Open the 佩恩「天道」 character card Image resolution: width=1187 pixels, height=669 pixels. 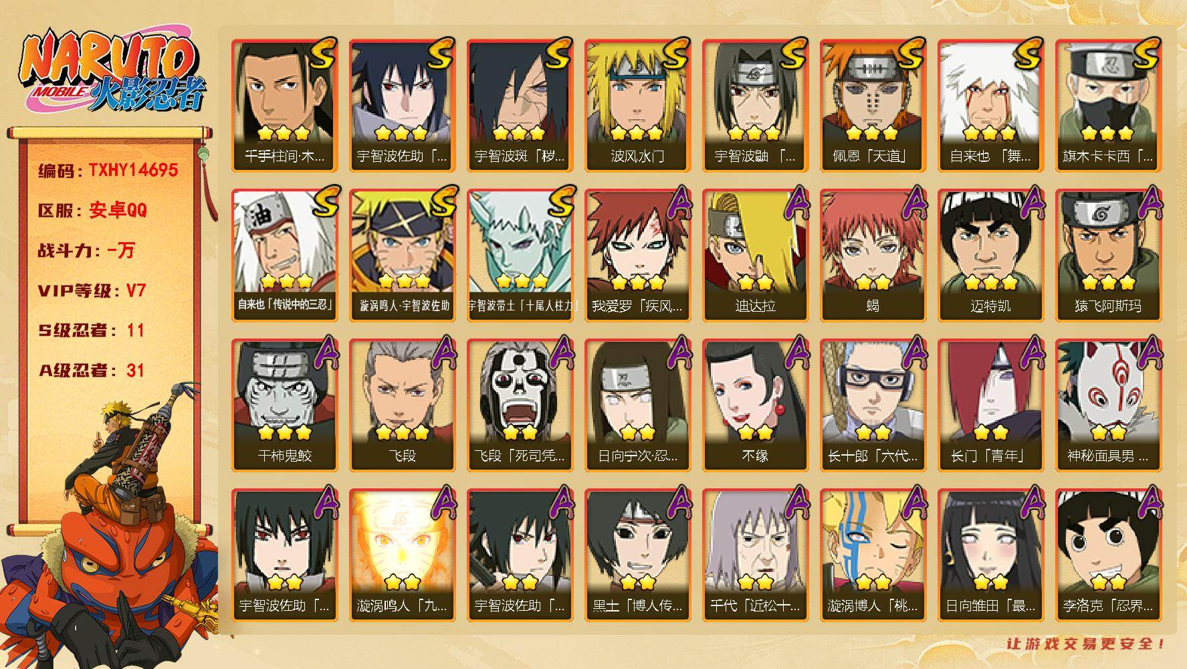click(x=873, y=106)
